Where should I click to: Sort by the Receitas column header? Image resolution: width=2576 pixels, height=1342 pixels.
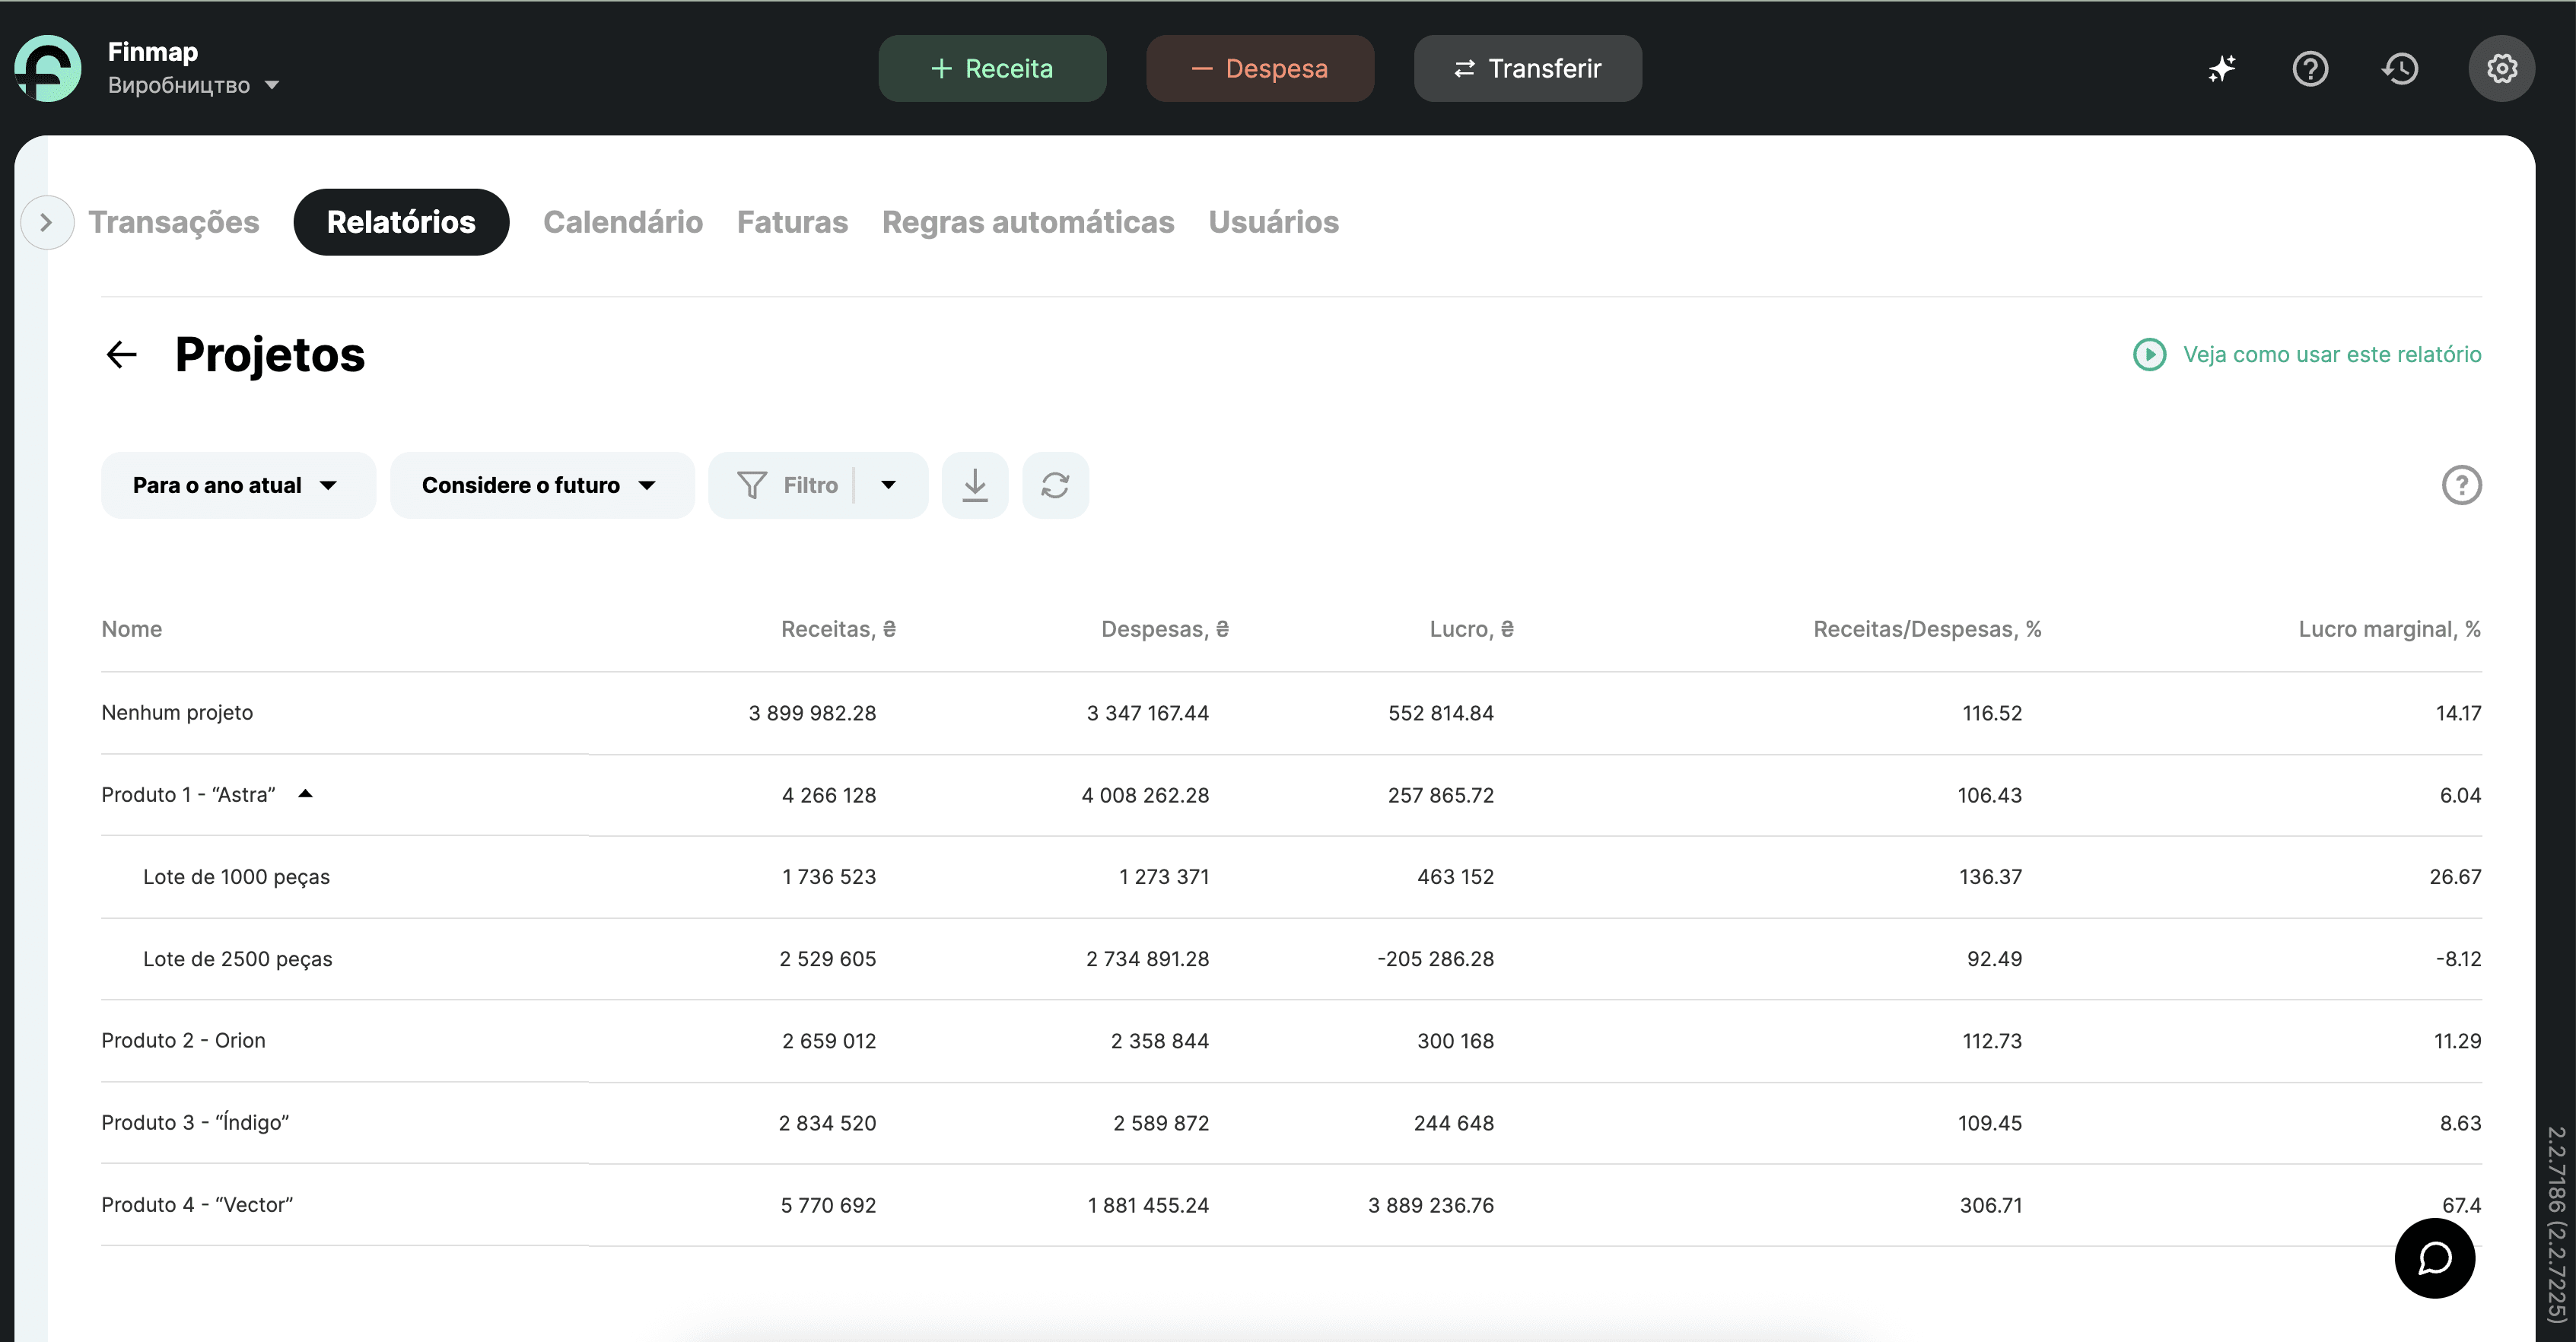click(838, 629)
